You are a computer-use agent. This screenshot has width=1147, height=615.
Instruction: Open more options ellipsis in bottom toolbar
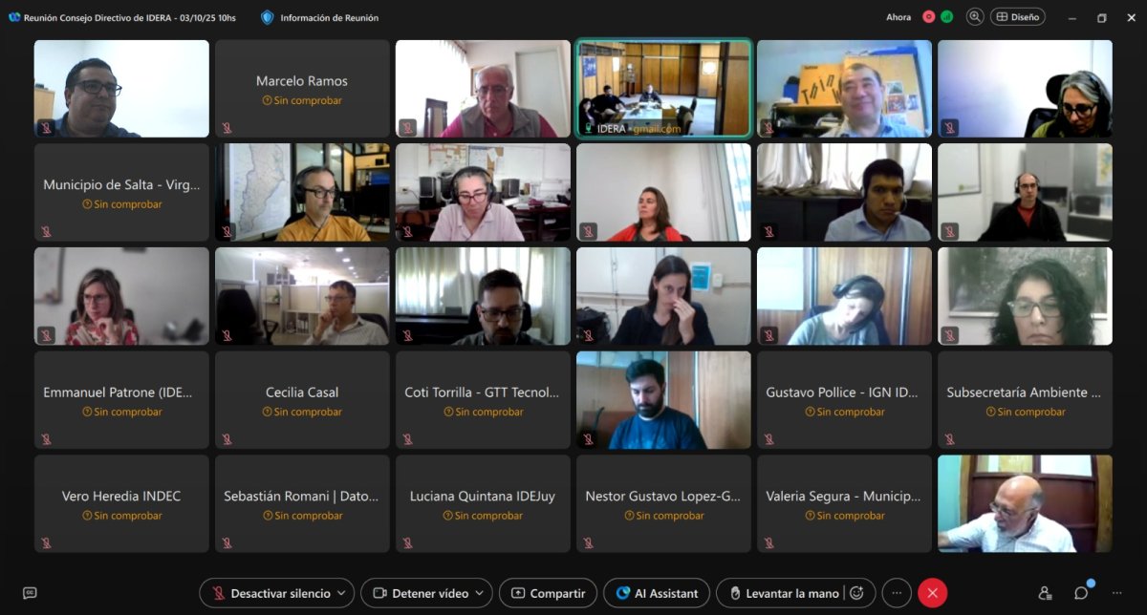(x=897, y=593)
